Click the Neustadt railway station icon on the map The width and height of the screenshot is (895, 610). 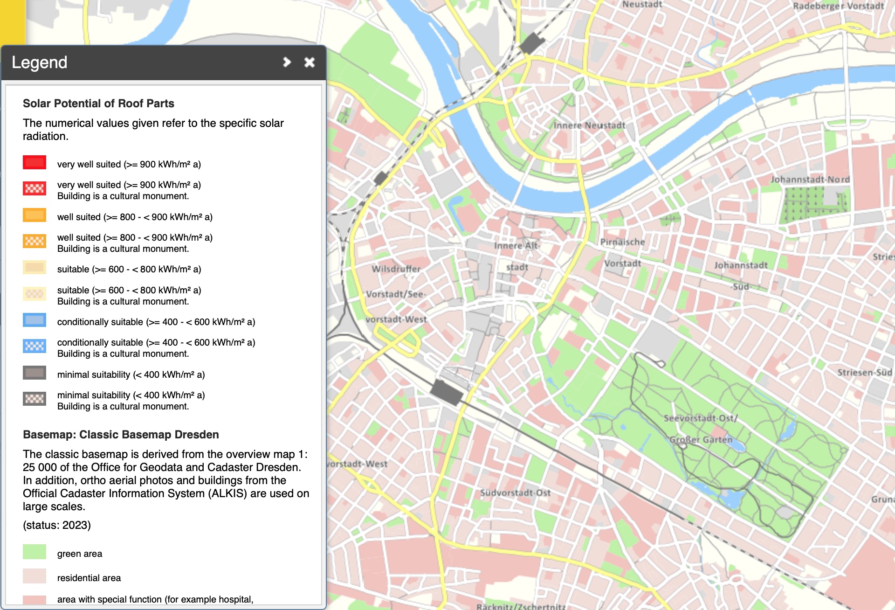[532, 44]
